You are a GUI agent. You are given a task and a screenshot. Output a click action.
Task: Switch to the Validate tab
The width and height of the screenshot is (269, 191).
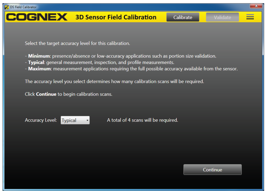click(x=222, y=17)
